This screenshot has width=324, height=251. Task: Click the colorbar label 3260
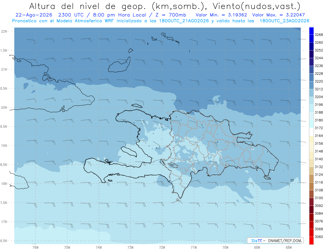319,43
